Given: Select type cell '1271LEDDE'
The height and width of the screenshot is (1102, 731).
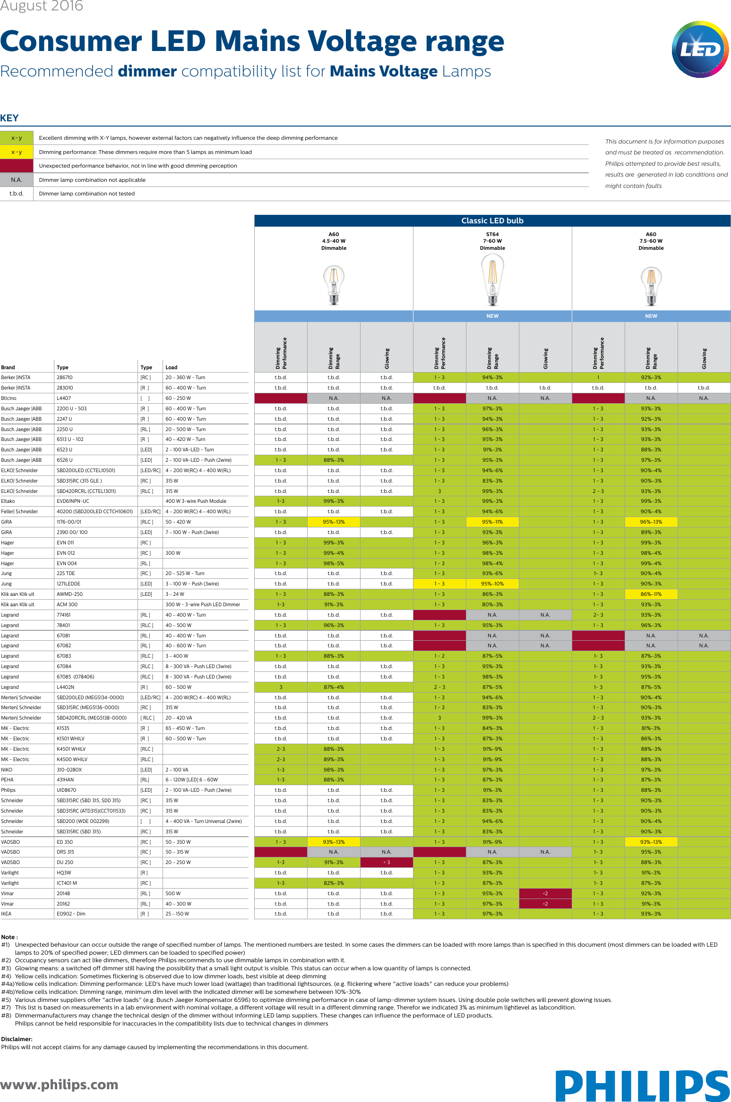Looking at the screenshot, I should tap(69, 584).
